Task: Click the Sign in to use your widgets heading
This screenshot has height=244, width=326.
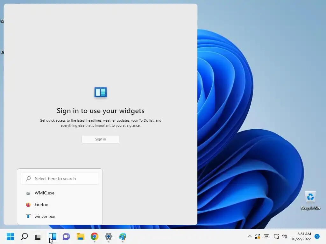Action: [101, 111]
